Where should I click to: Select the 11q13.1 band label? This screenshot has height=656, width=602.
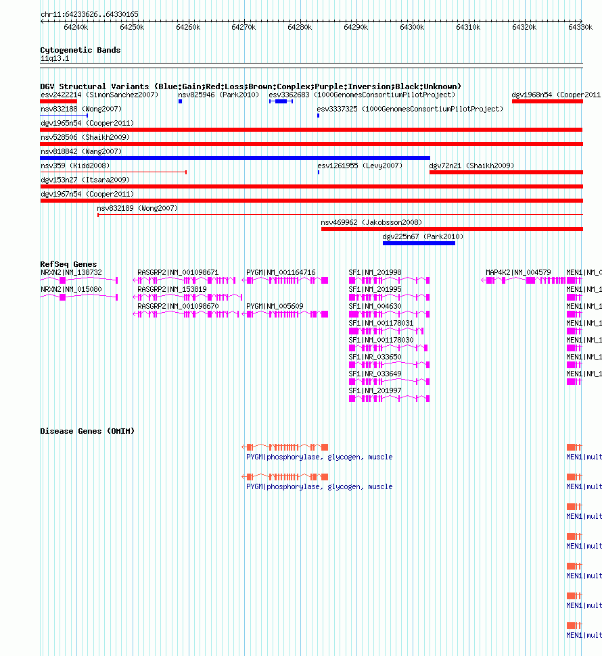[55, 59]
